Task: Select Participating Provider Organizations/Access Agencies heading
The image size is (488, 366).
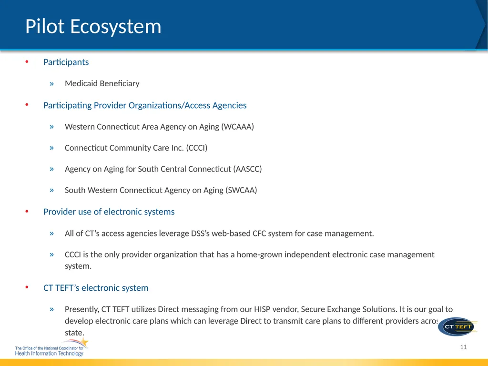Action: click(145, 105)
